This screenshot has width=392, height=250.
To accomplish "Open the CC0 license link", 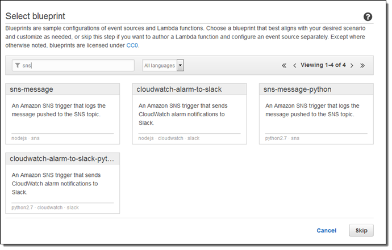I will (x=132, y=45).
